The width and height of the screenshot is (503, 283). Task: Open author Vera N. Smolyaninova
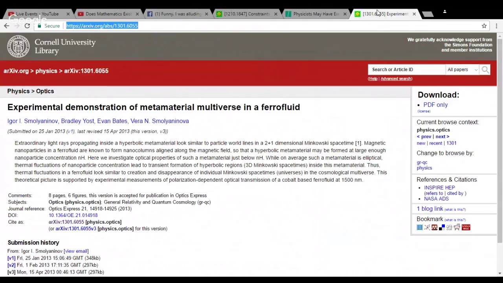pos(160,121)
